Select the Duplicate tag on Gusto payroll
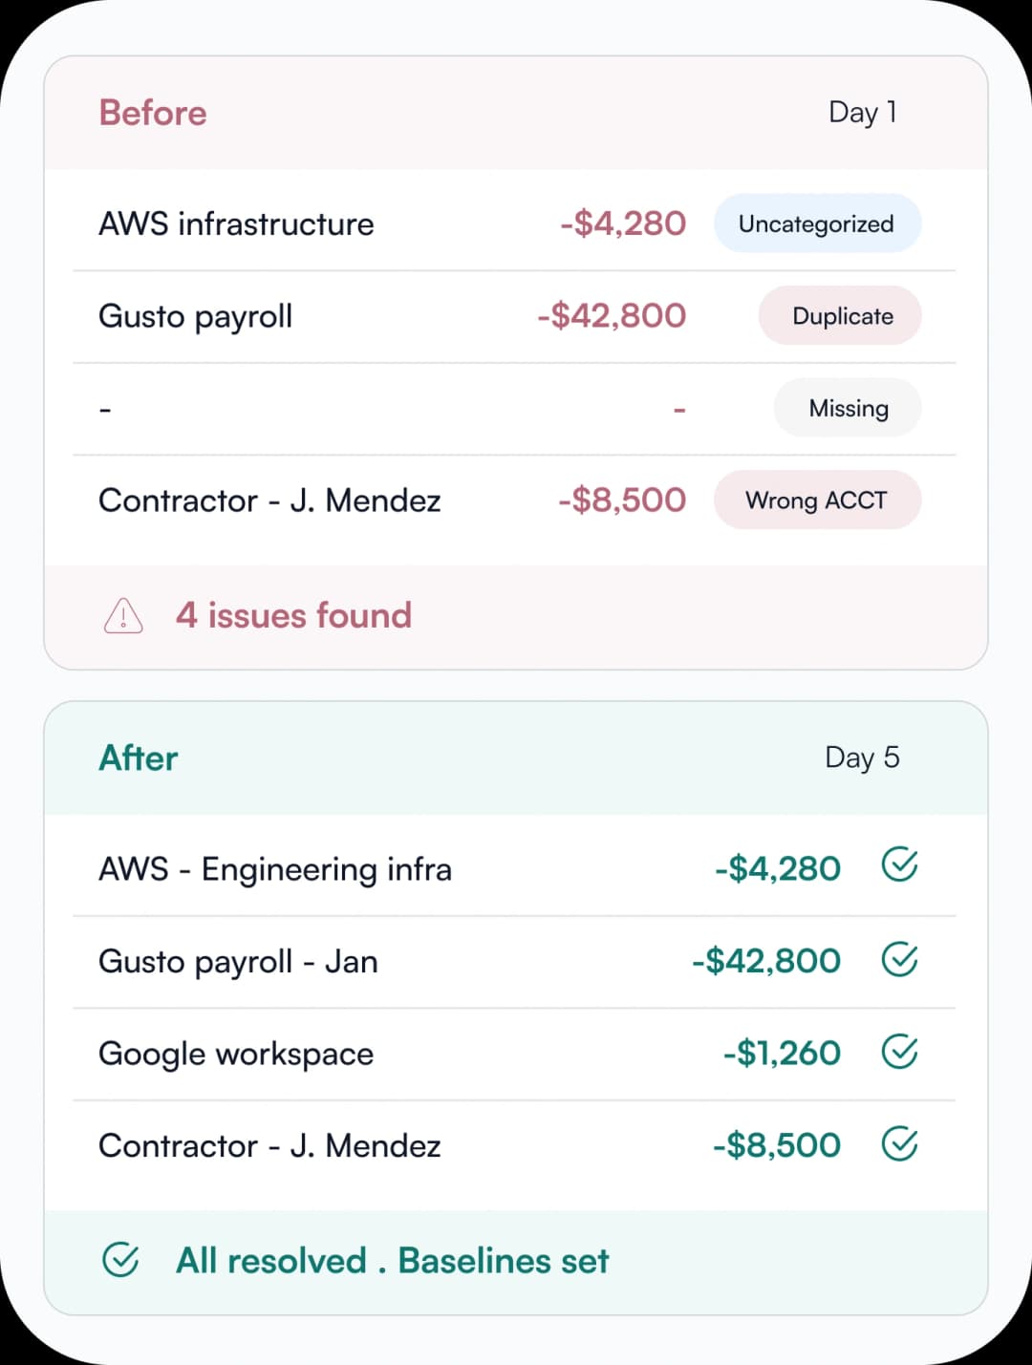 (x=840, y=315)
